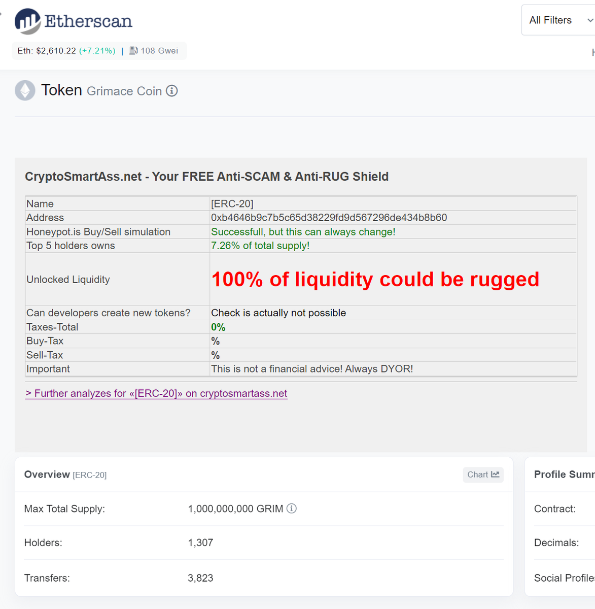Click the CryptoSmartAss.net heading

(x=207, y=177)
